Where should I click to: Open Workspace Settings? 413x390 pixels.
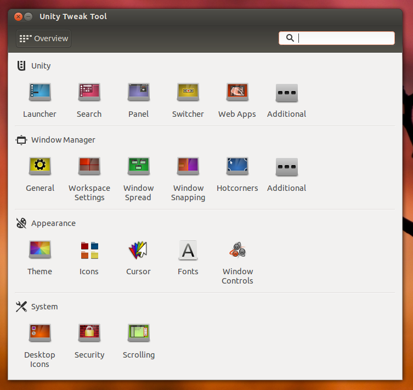(x=89, y=167)
